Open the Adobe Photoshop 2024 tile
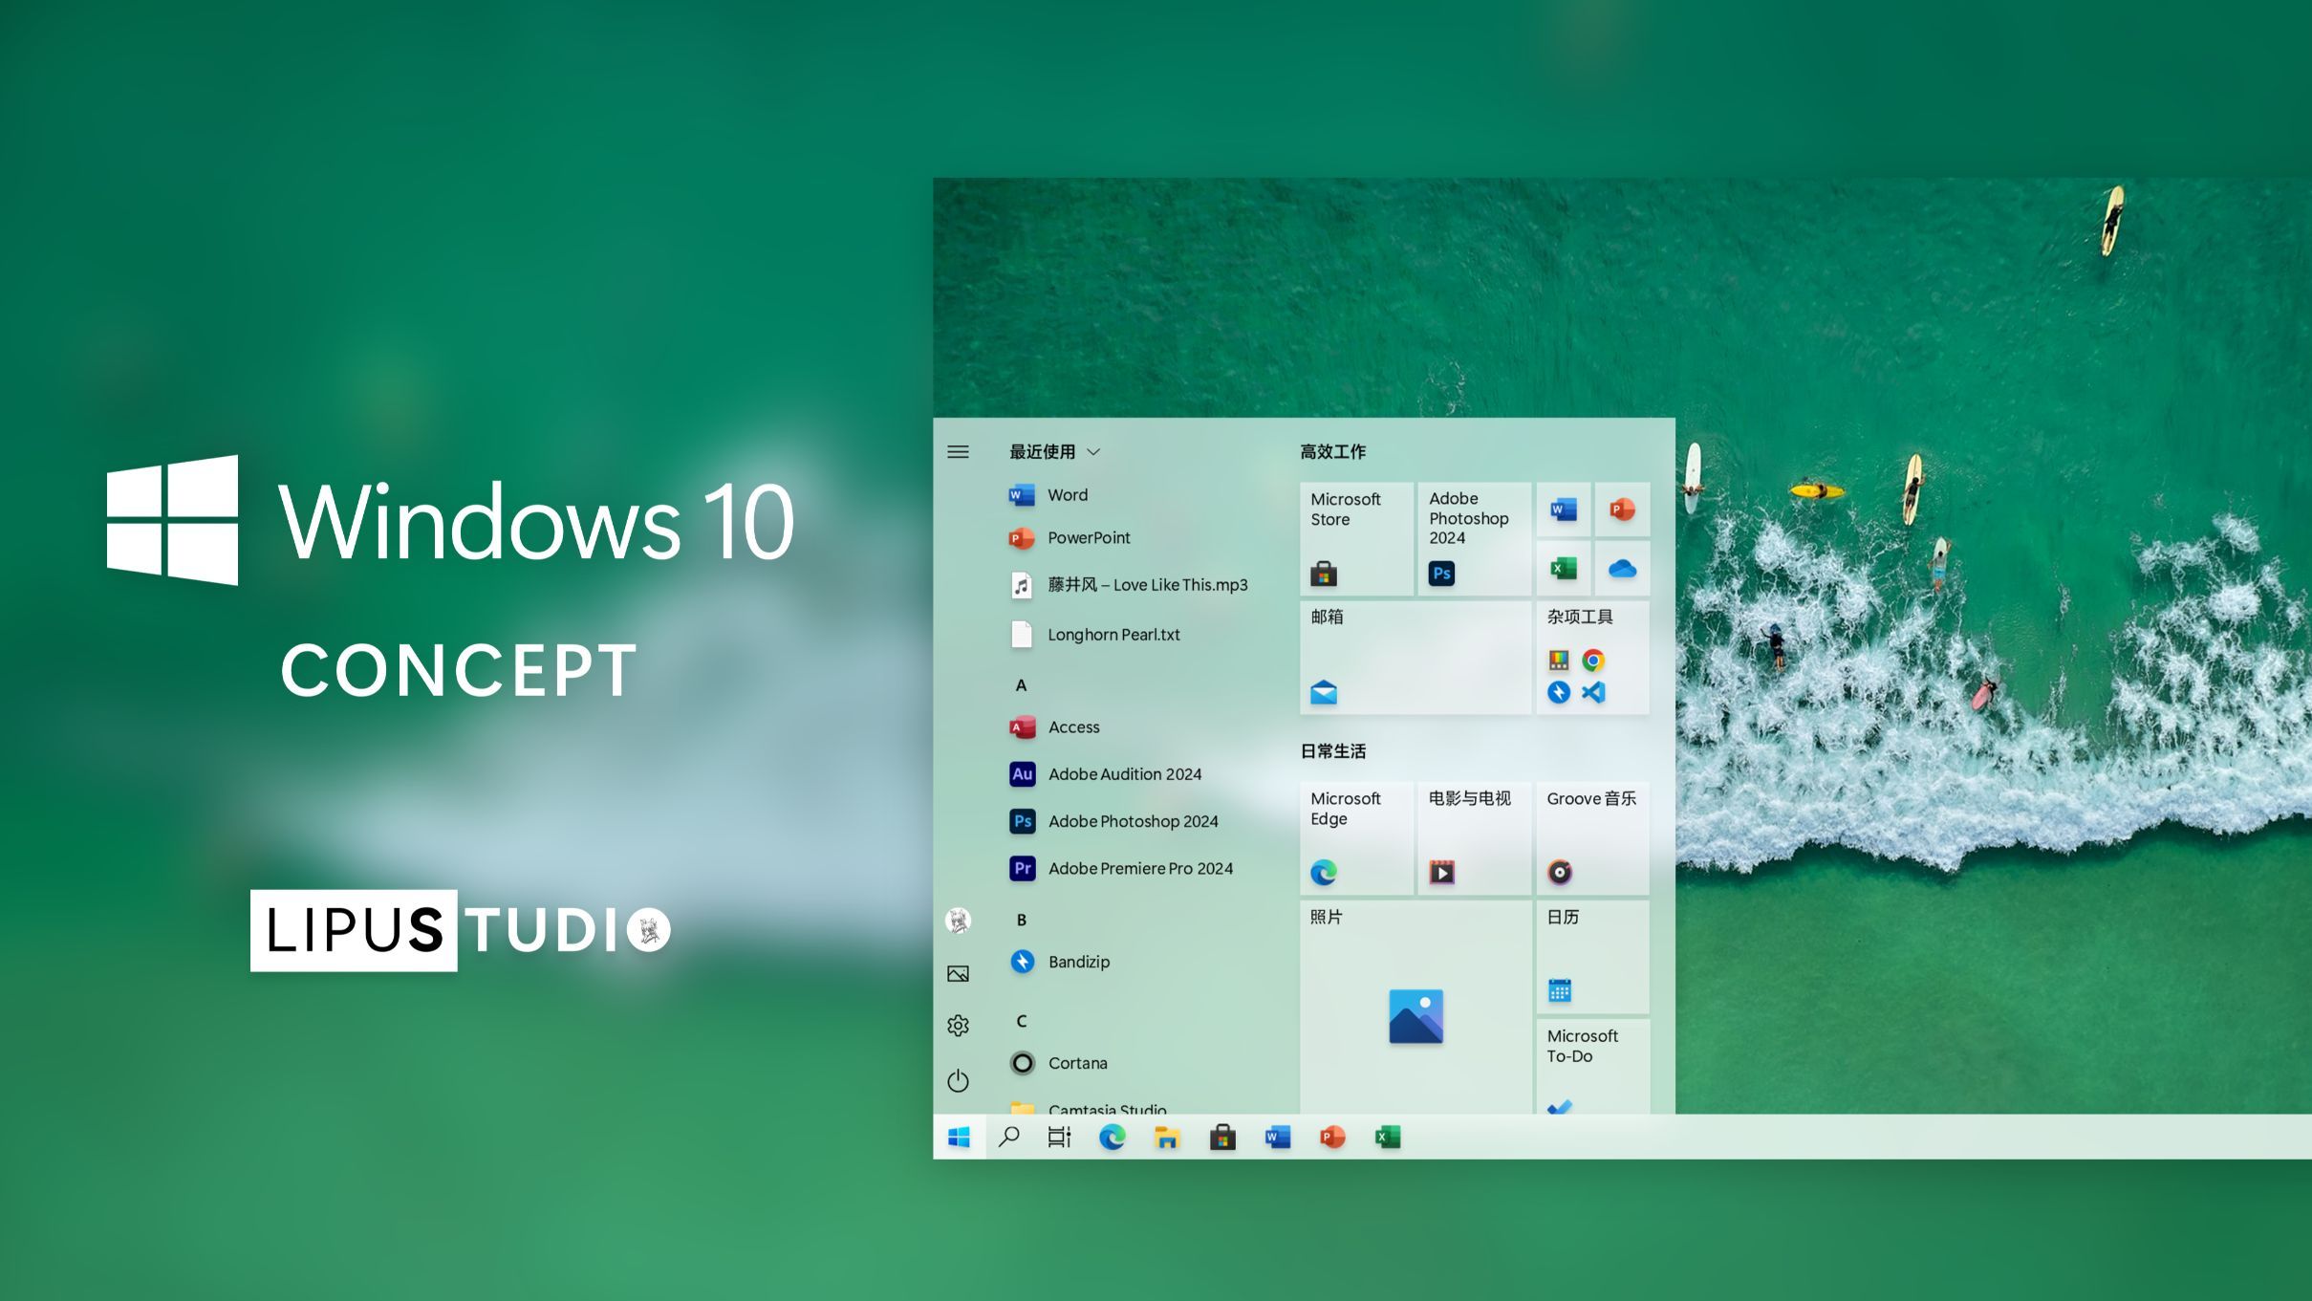 click(x=1474, y=539)
